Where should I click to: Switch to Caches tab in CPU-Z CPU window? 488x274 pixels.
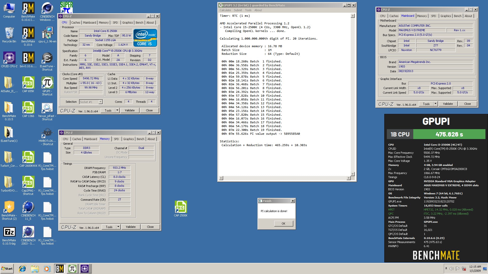(x=75, y=23)
